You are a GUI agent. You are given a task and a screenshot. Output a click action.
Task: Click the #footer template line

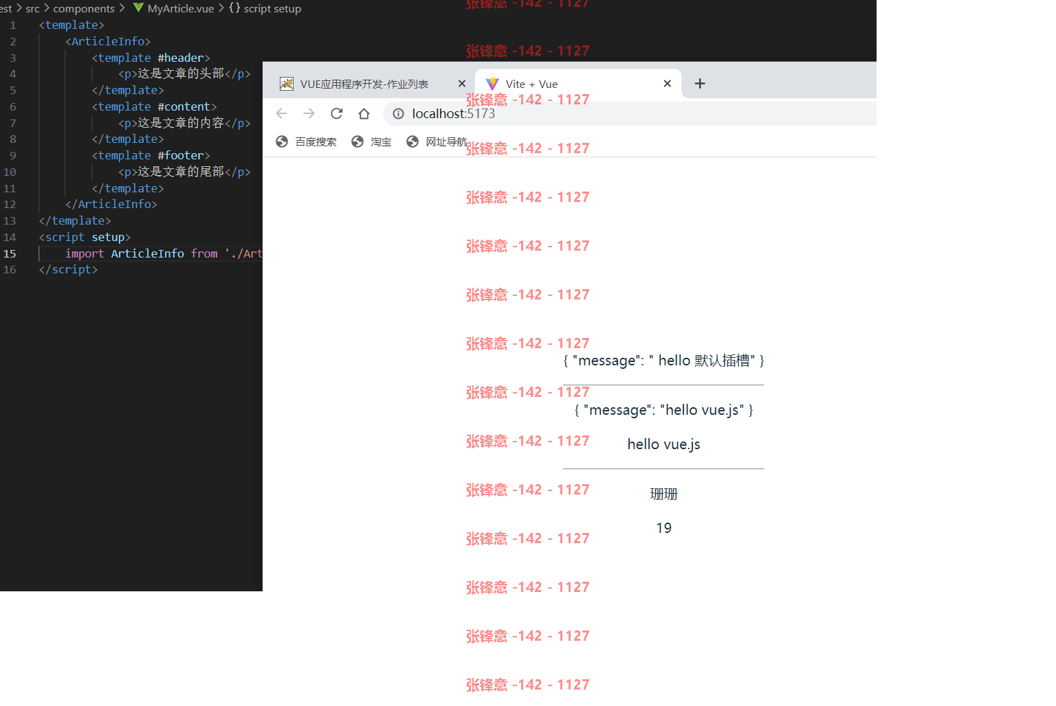pyautogui.click(x=151, y=155)
